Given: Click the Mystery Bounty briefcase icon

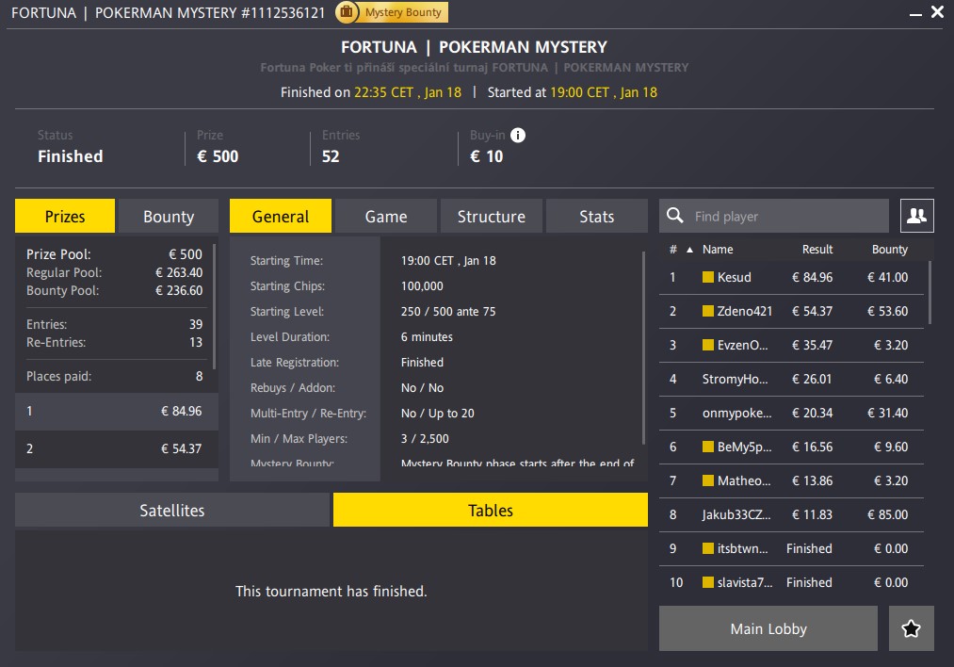Looking at the screenshot, I should pyautogui.click(x=347, y=12).
